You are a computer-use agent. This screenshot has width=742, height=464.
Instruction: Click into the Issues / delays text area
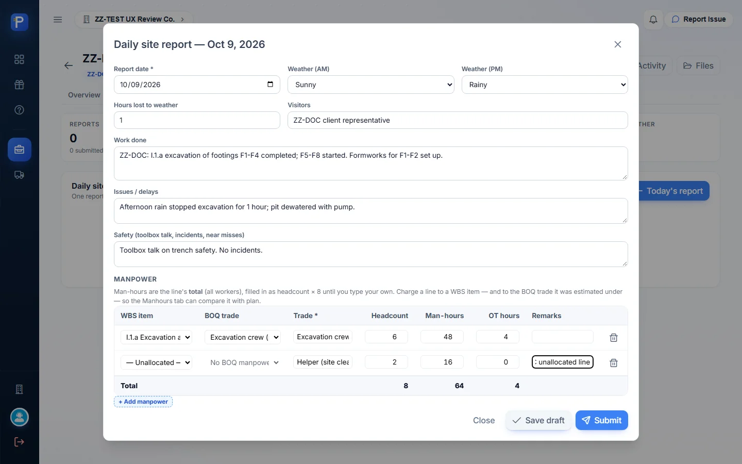[x=371, y=211]
